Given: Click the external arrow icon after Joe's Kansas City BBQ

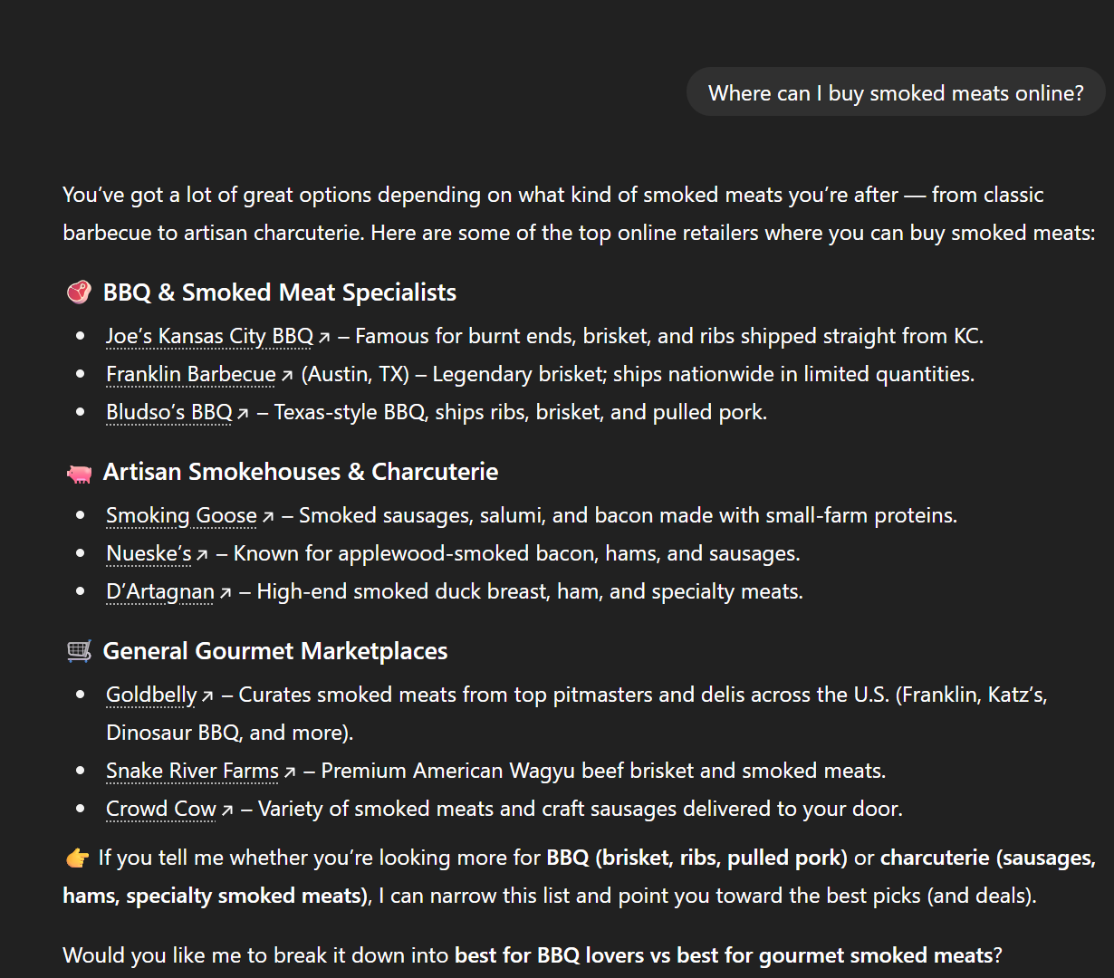Looking at the screenshot, I should tap(324, 338).
